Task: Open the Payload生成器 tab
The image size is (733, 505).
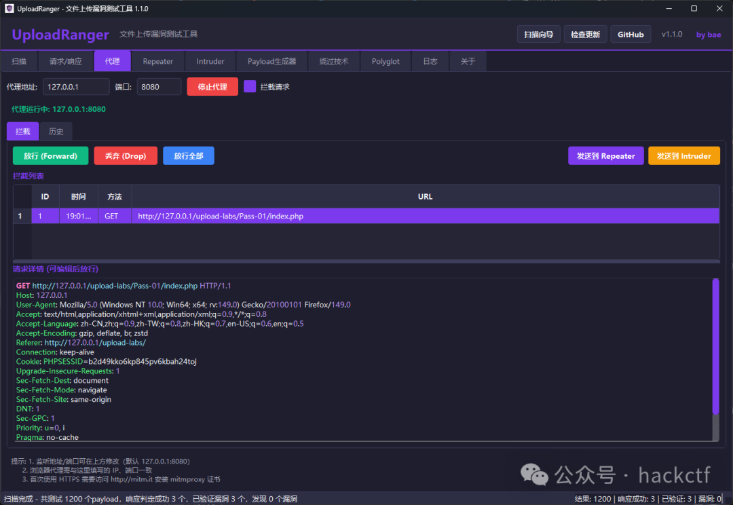Action: tap(271, 61)
